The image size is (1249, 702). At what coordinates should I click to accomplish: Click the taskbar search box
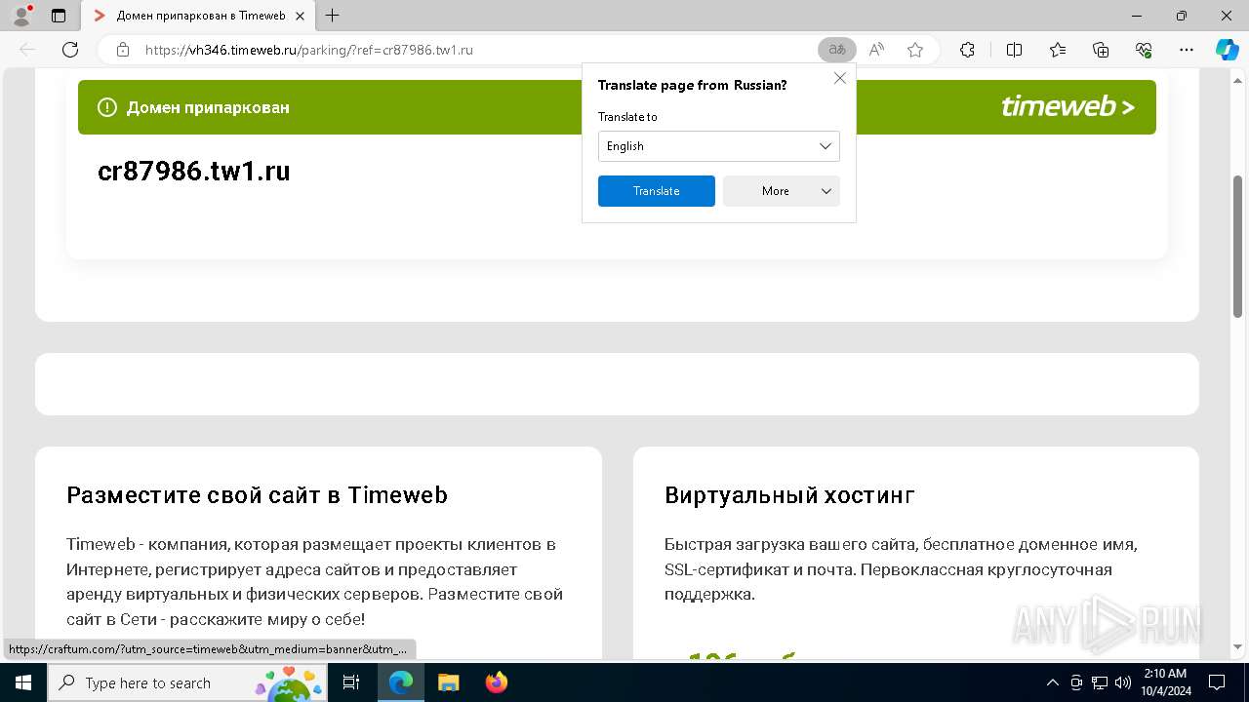click(x=187, y=682)
